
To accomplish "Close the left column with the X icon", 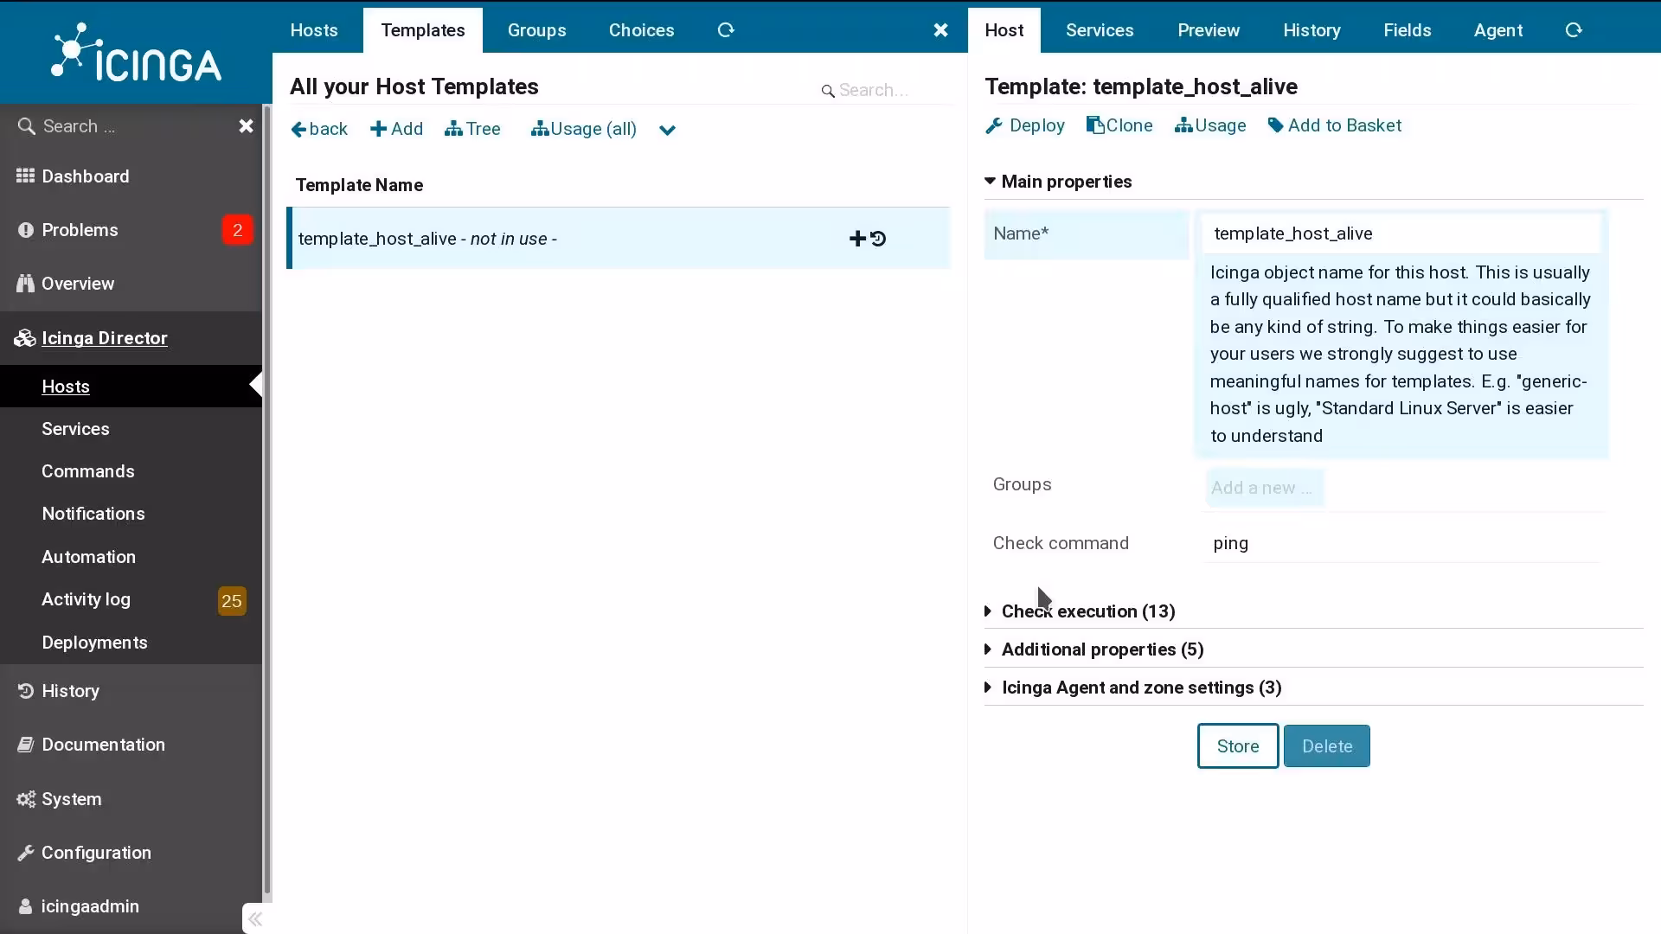I will click(x=940, y=30).
